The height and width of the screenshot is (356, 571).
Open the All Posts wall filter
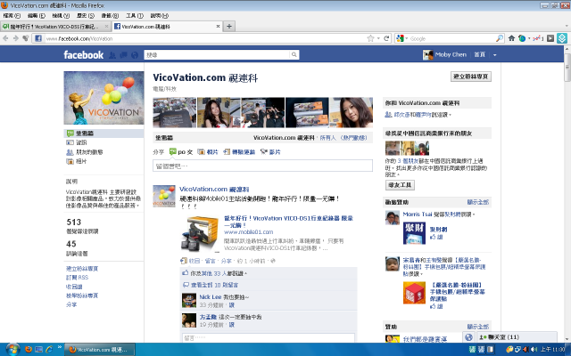tap(327, 138)
